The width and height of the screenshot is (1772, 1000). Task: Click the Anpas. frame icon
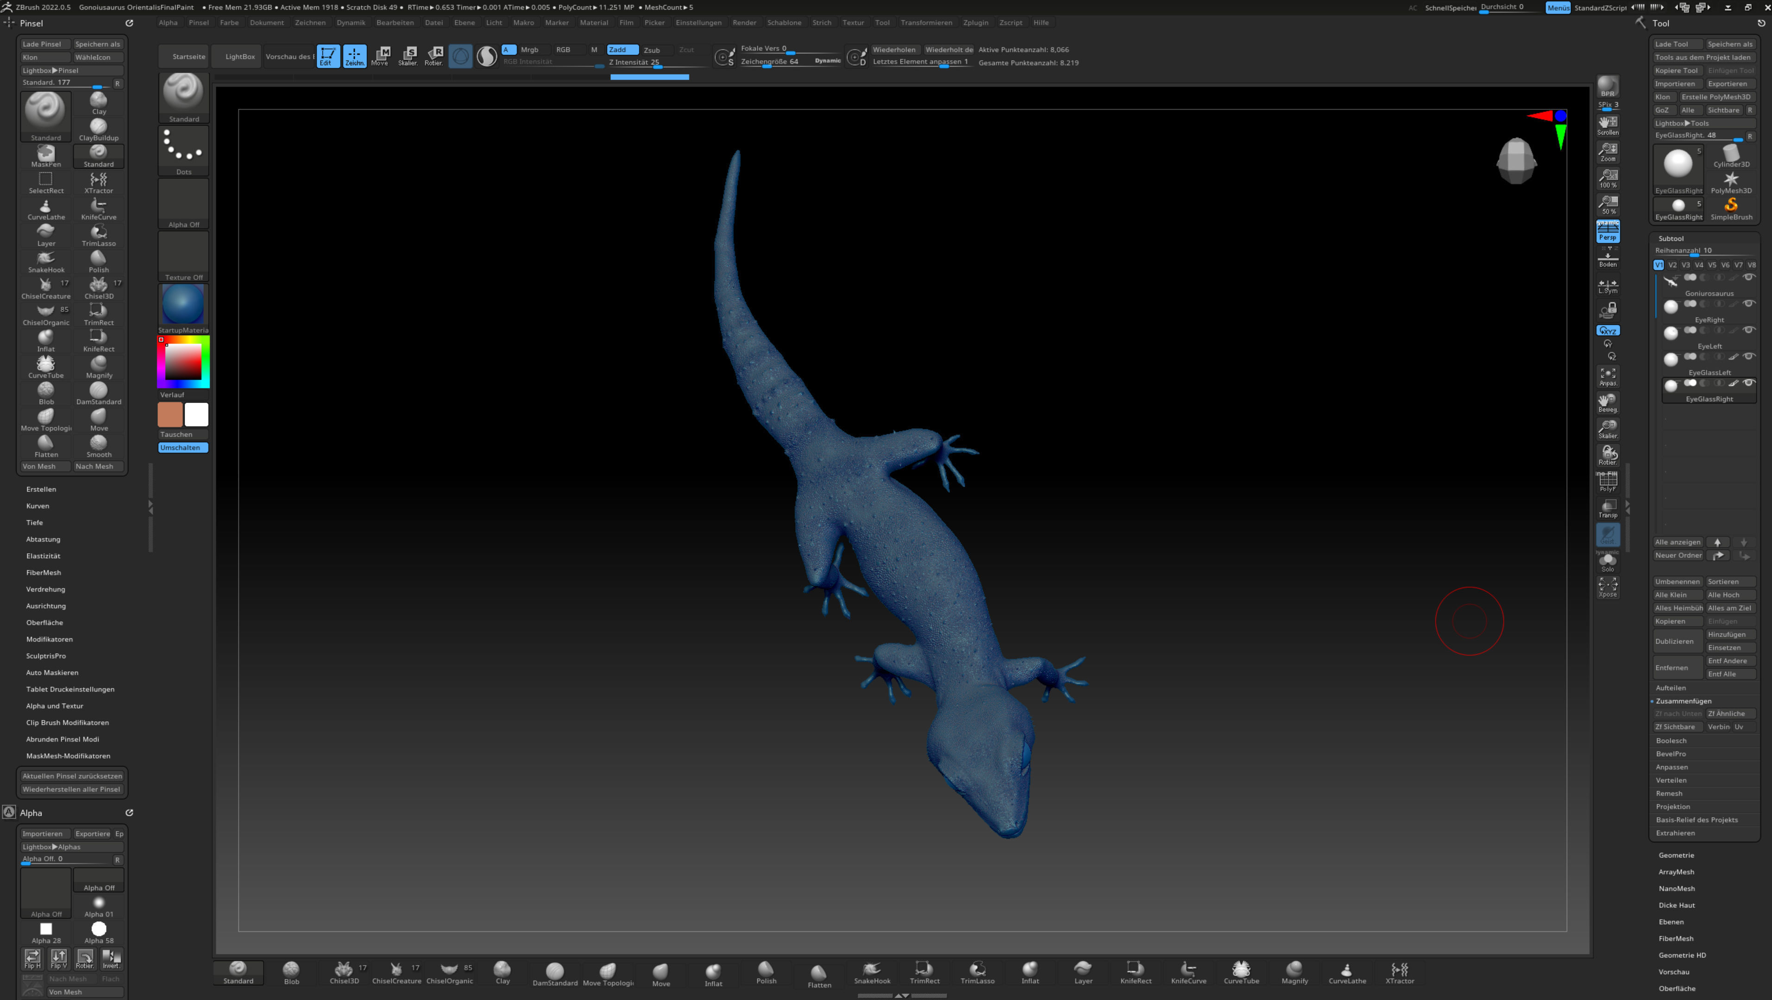point(1608,376)
